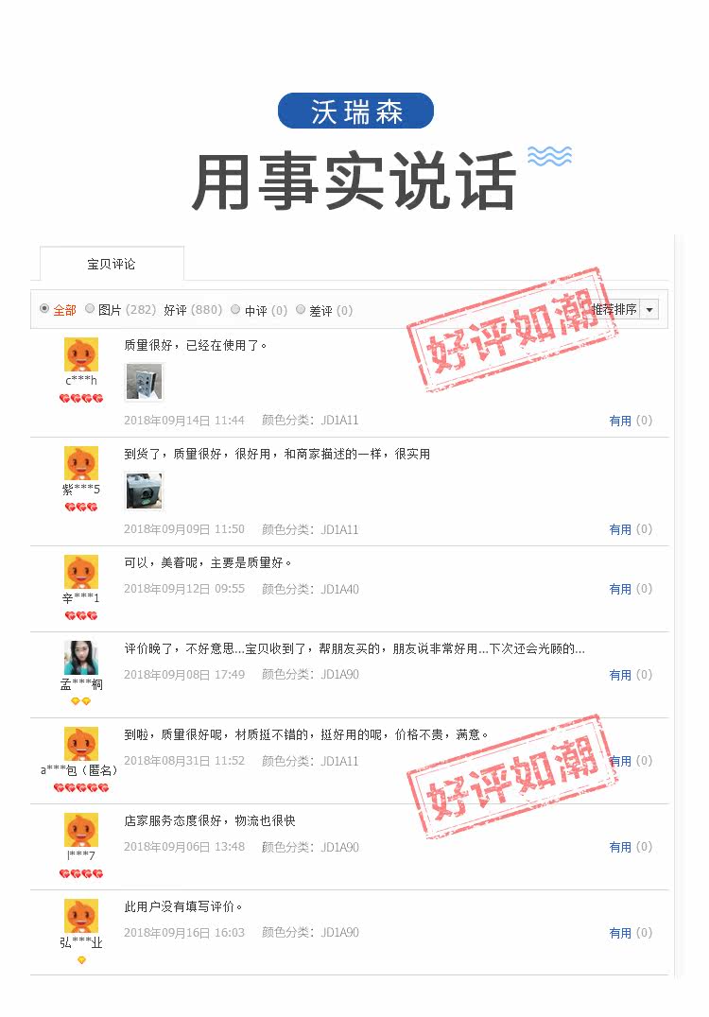This screenshot has height=1017, width=709.
Task: Click avatar of anonymous reviewer a***包
Action: [x=81, y=744]
